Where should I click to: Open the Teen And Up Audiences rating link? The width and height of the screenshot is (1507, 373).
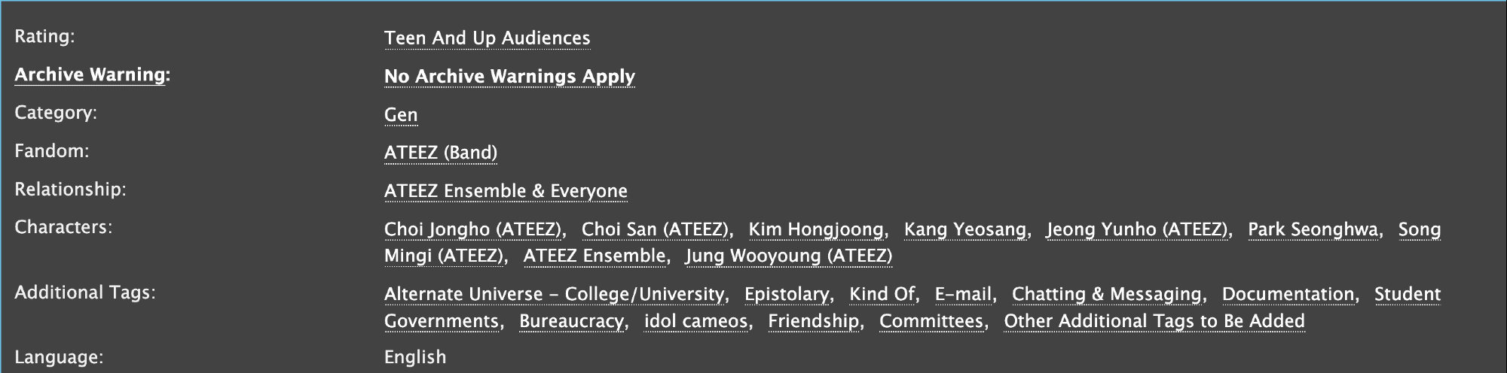pyautogui.click(x=487, y=38)
